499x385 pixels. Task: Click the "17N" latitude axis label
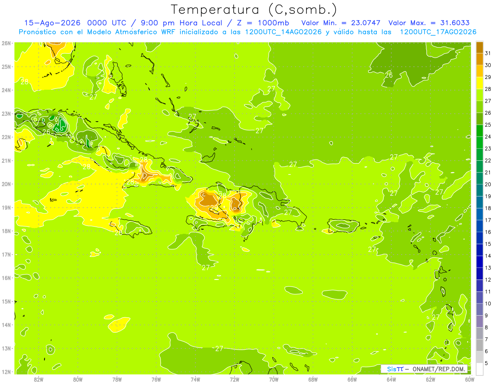(x=6, y=254)
